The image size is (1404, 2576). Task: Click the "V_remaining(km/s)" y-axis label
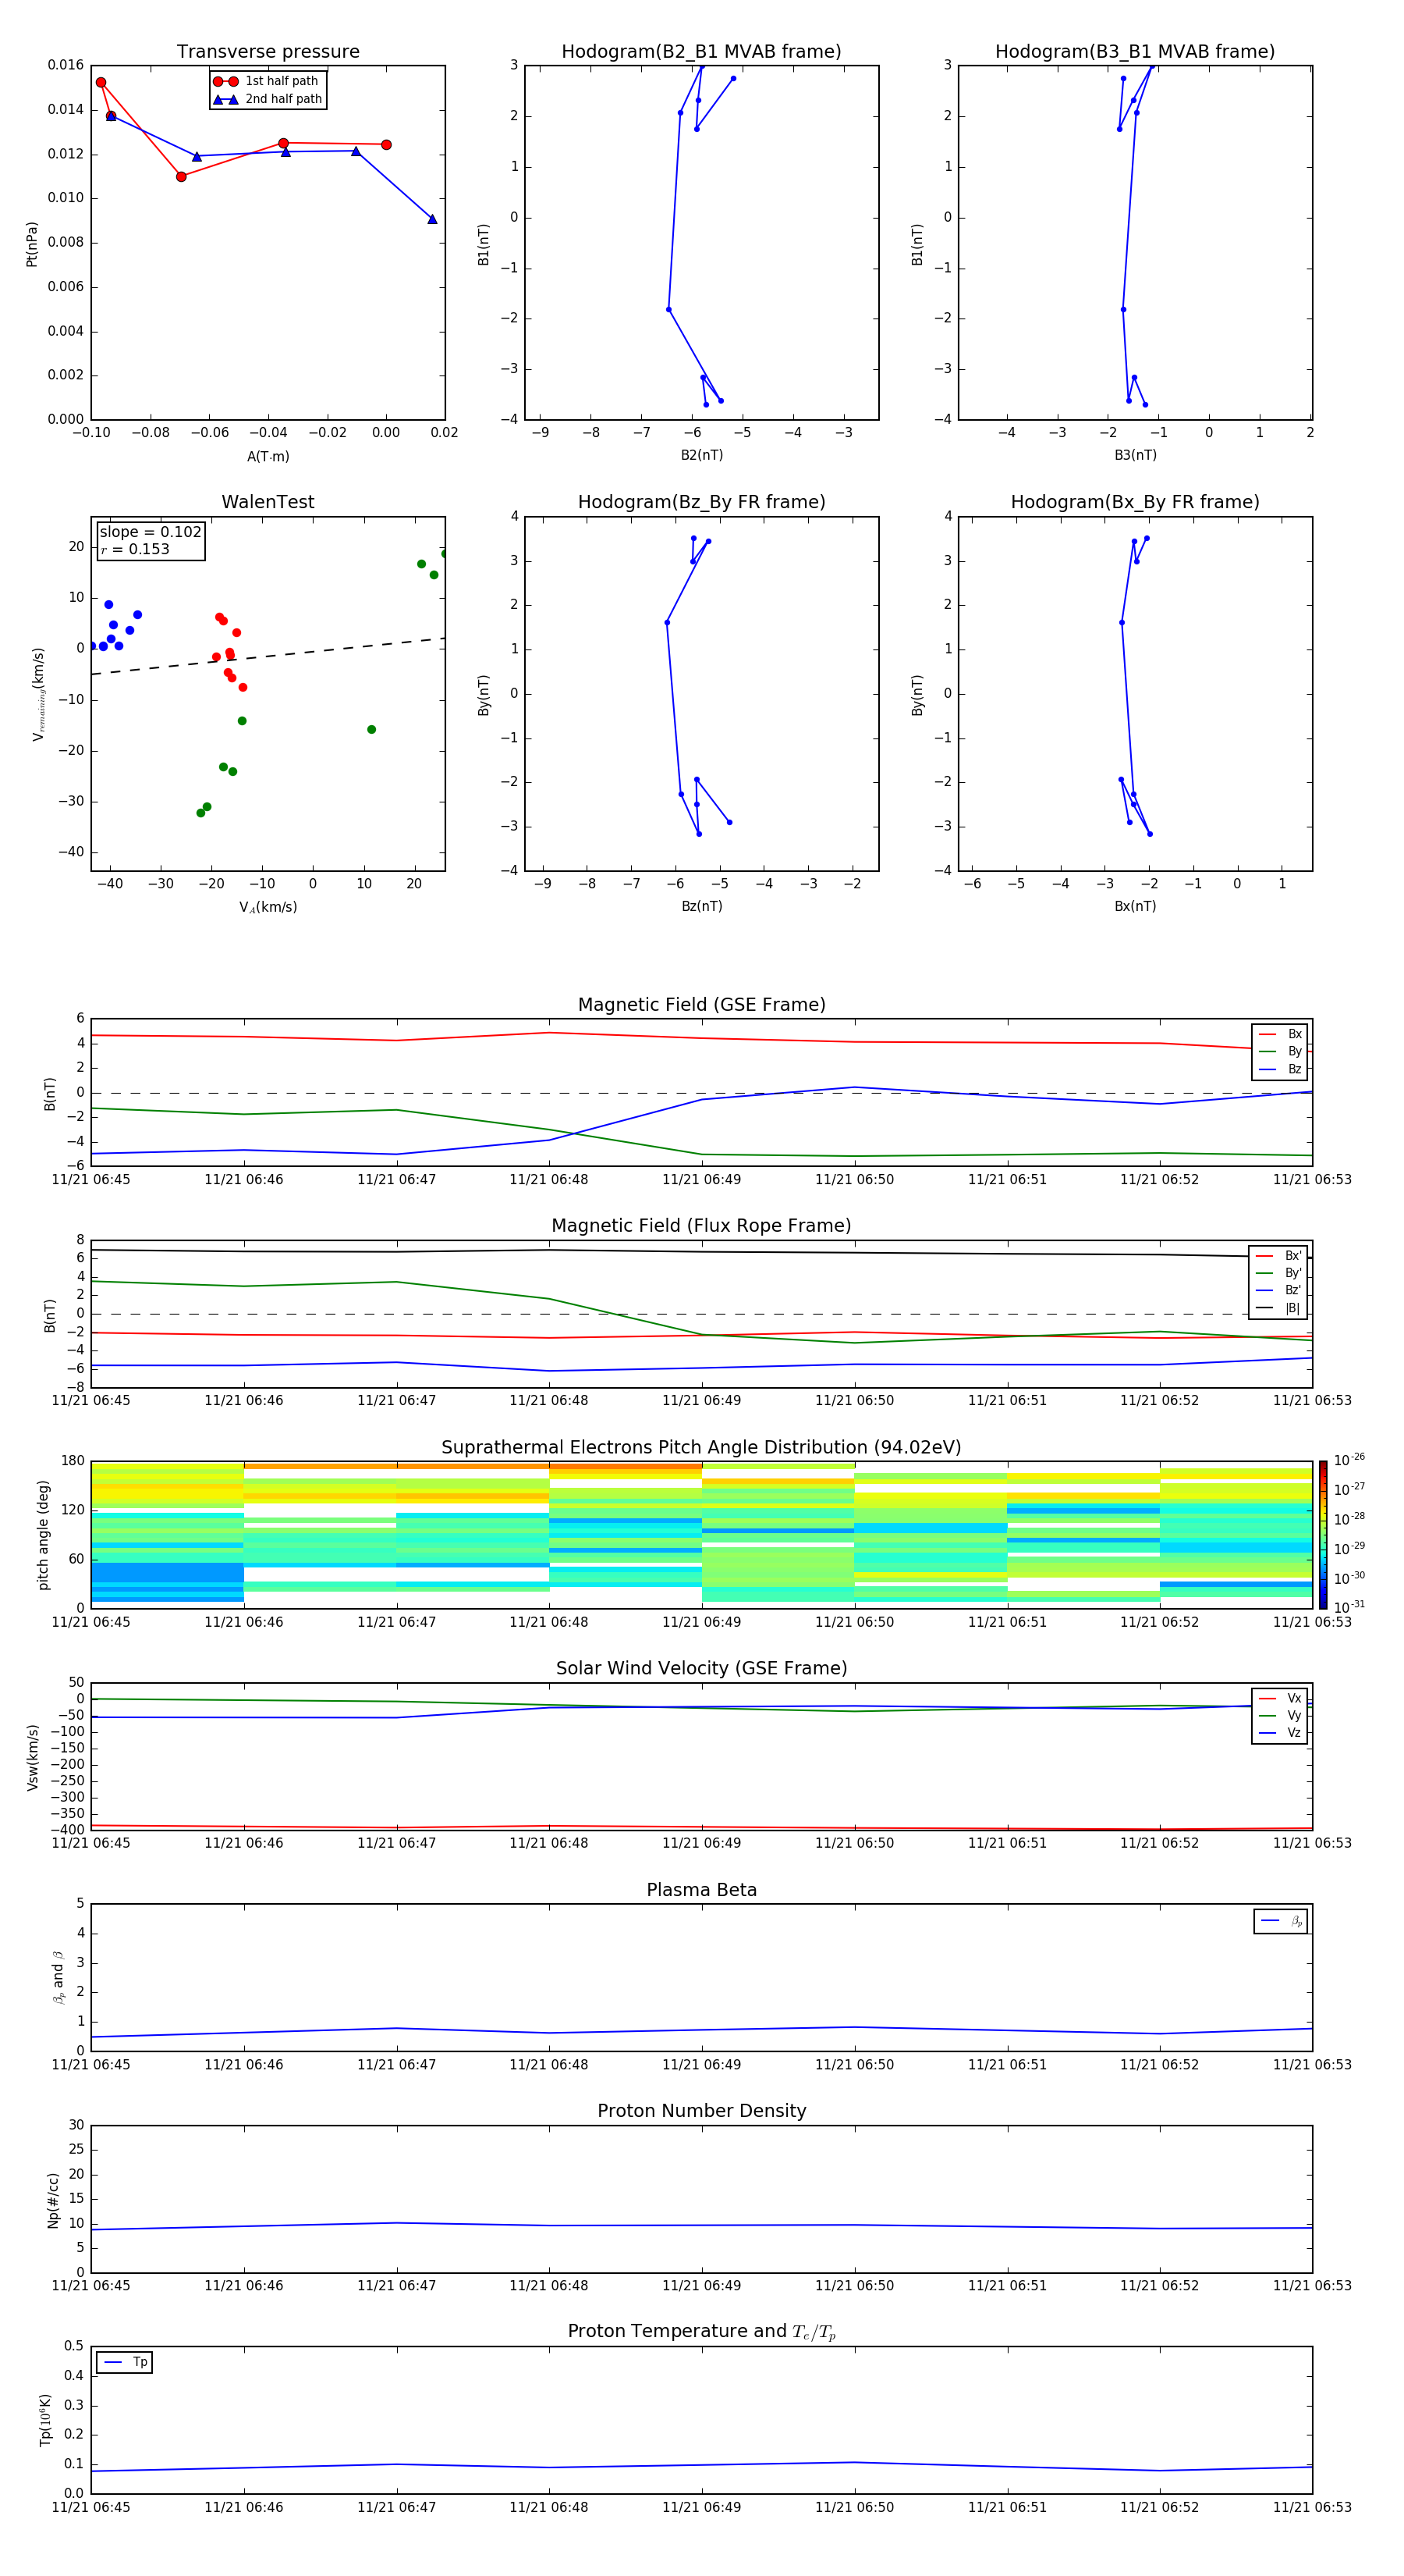tap(38, 694)
